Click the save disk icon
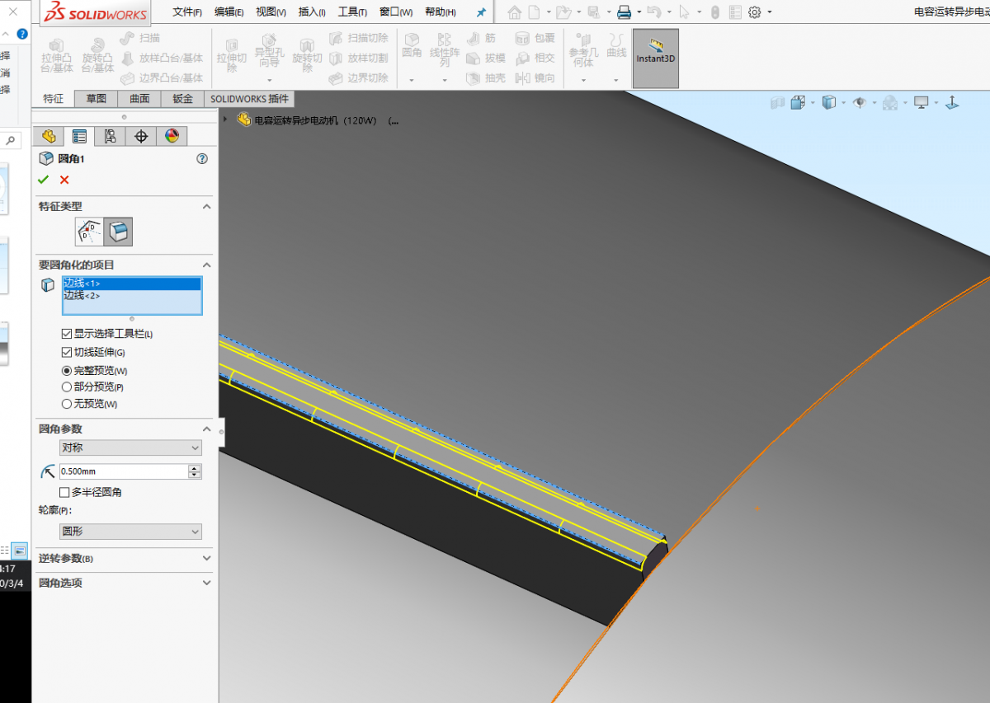990x703 pixels. tap(593, 12)
